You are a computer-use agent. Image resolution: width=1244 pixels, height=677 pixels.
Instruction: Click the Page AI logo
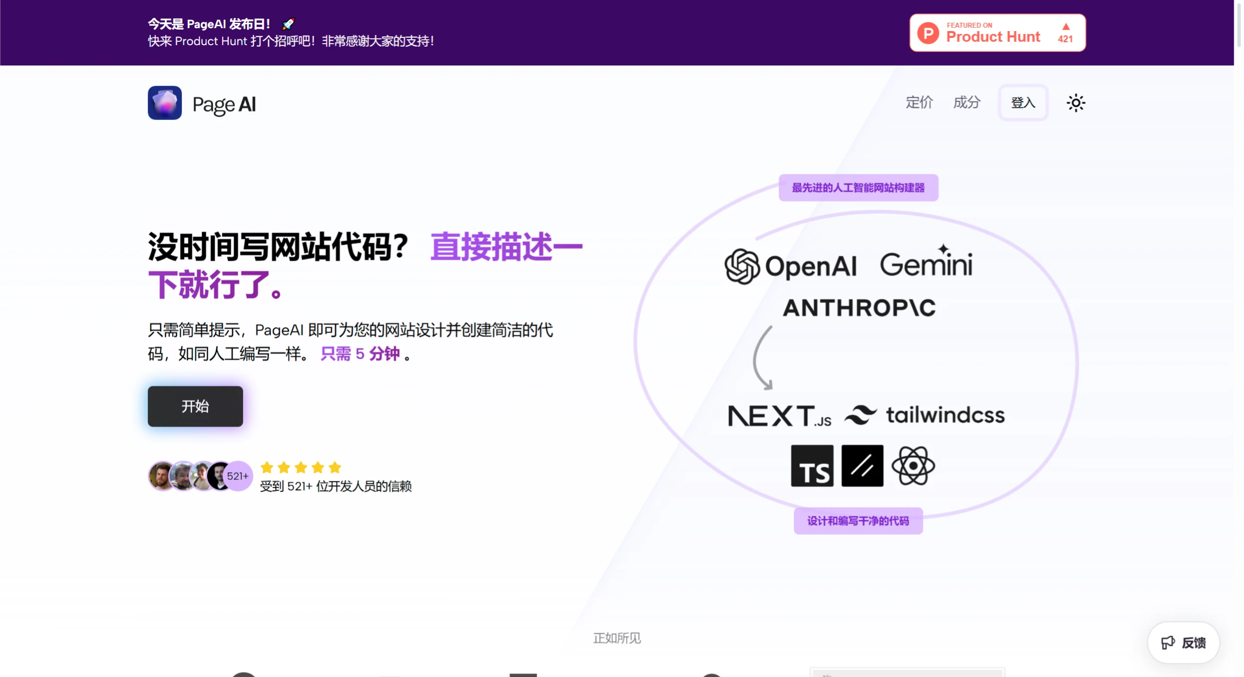(x=201, y=102)
